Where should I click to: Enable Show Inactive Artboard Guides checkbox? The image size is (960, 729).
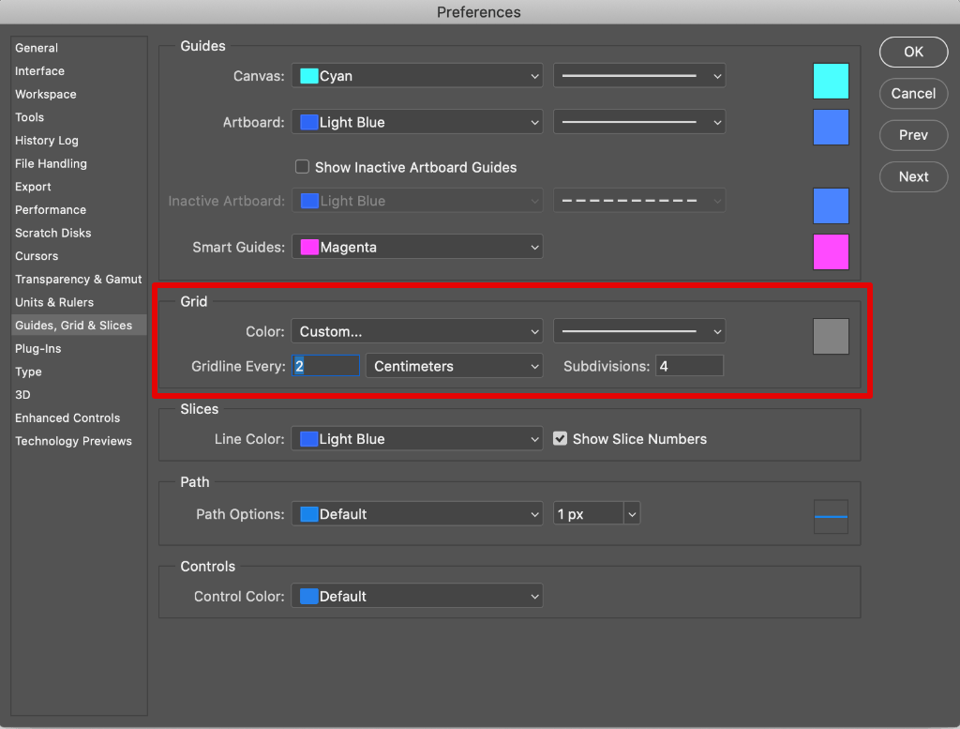pos(303,167)
